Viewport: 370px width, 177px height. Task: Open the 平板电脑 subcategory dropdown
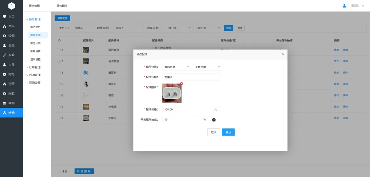coord(208,67)
